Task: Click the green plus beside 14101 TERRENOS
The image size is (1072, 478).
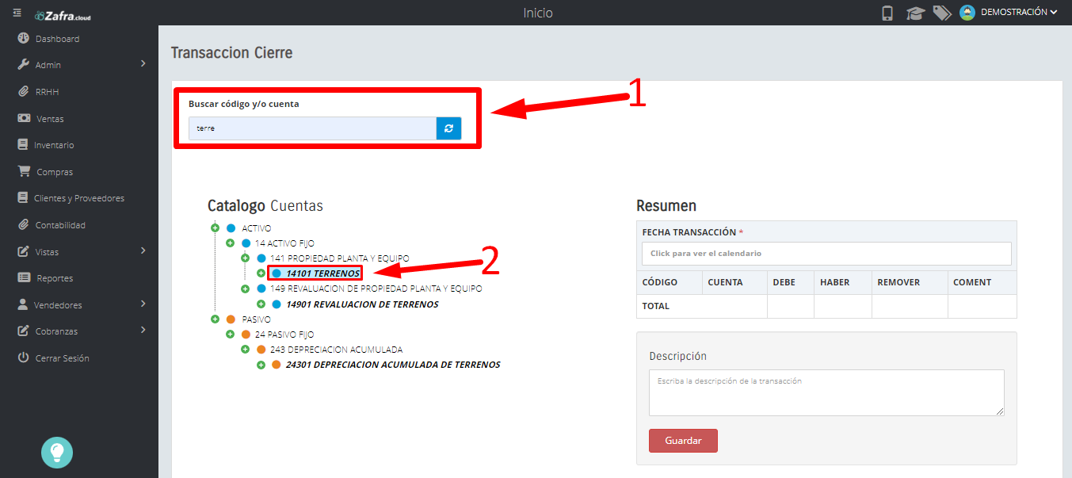Action: pos(261,273)
